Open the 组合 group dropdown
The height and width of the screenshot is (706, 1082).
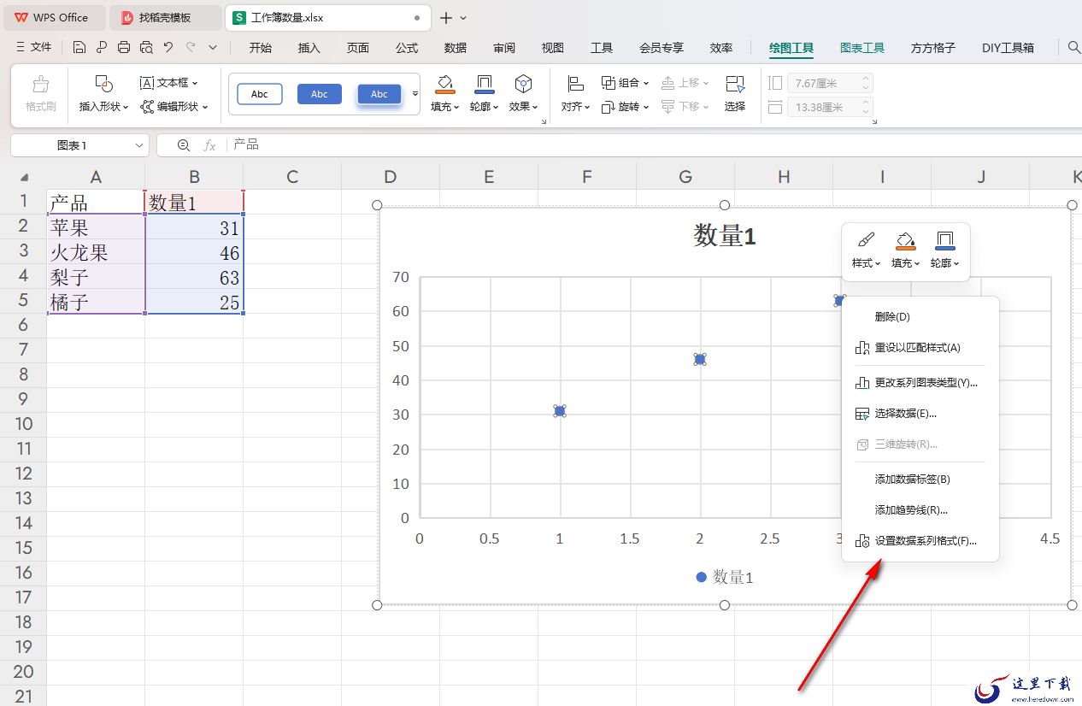coord(625,83)
